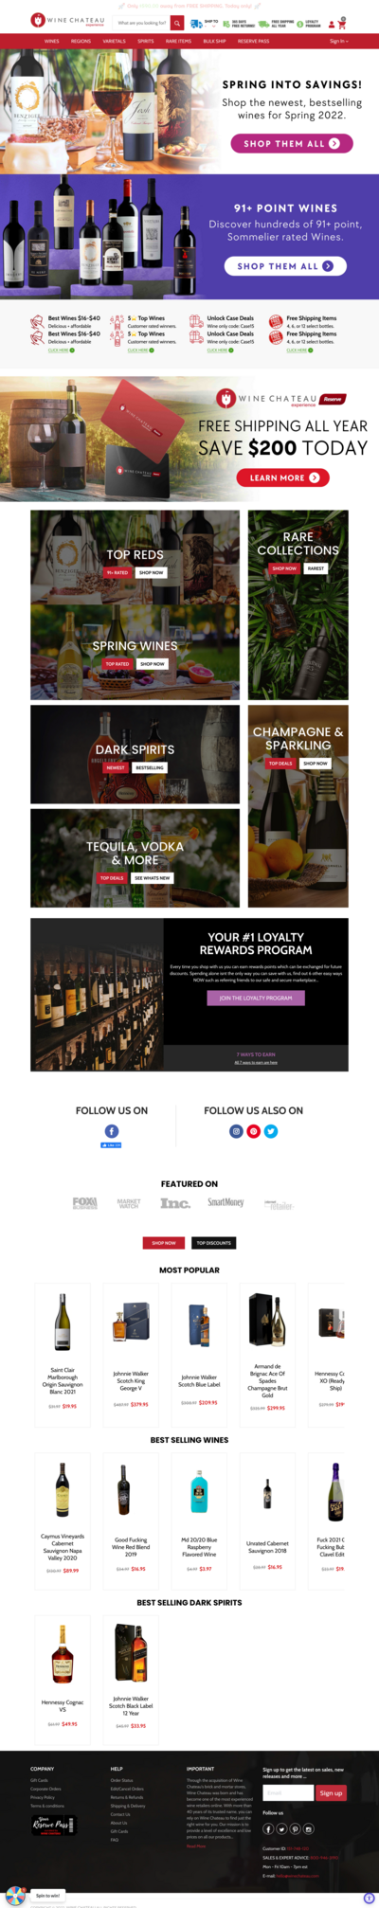Expand the Sign In dropdown

point(338,42)
